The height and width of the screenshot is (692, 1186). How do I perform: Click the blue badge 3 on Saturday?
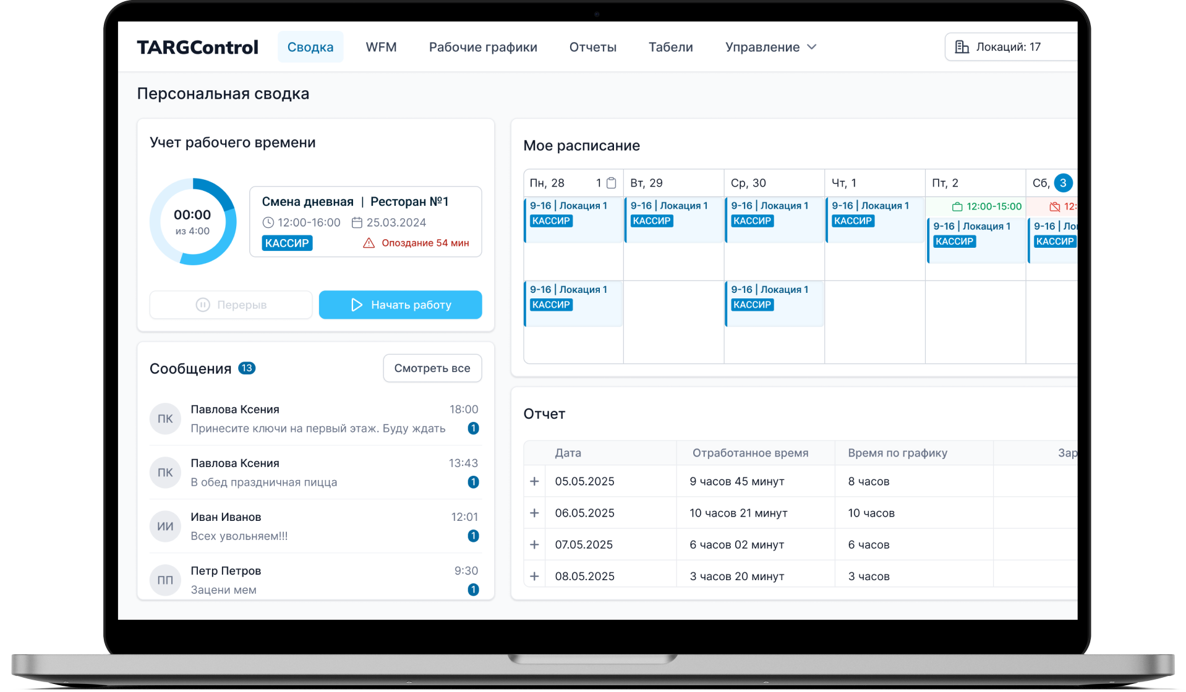1063,183
